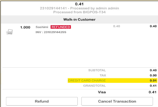
Task: Click the item quantity 1.000
Action: coord(25,27)
